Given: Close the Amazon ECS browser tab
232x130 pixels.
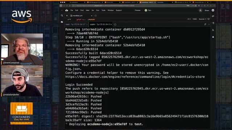Looking at the screenshot, I should [x=120, y=3].
